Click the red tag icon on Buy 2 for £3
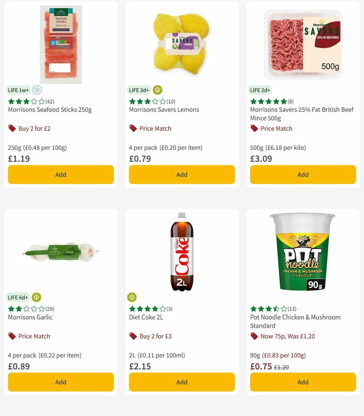Screen dimensions: 364x416 click(133, 336)
